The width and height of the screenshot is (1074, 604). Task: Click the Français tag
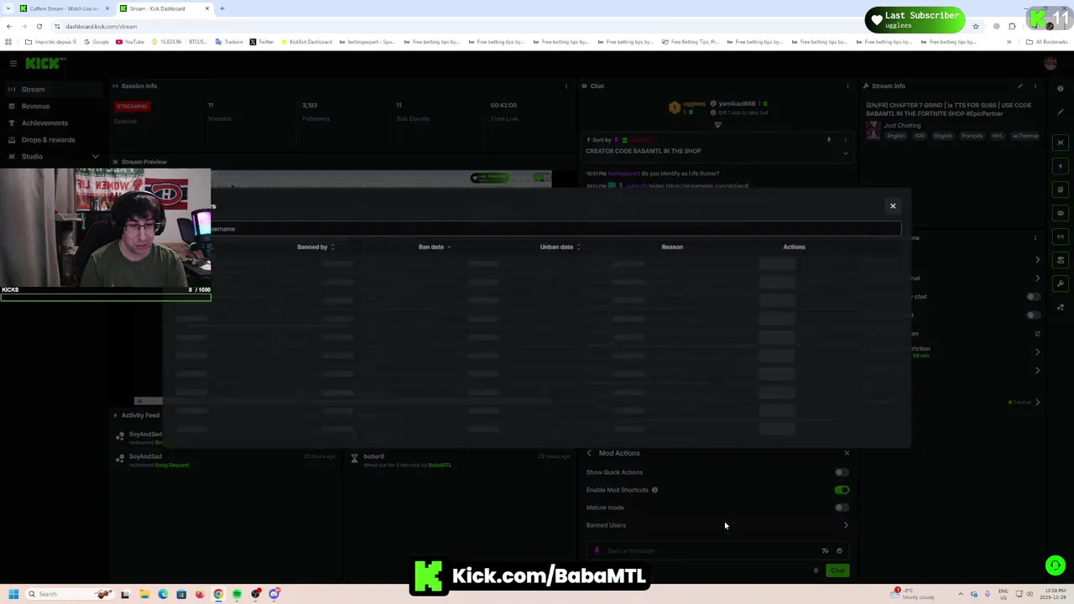(x=972, y=136)
